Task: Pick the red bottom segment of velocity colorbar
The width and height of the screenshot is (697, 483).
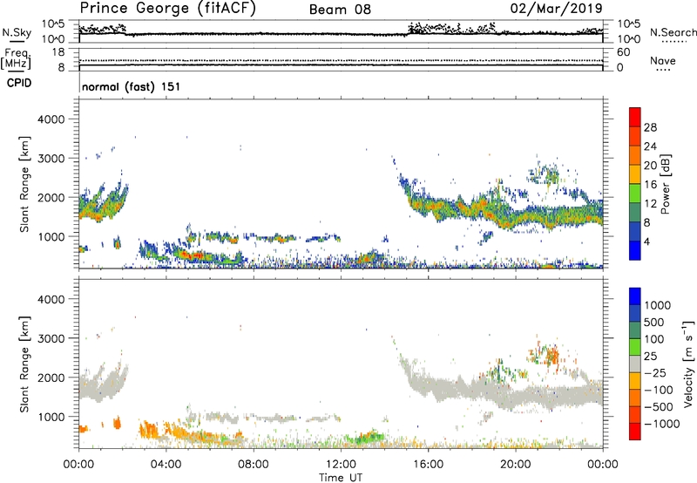Action: tap(635, 432)
